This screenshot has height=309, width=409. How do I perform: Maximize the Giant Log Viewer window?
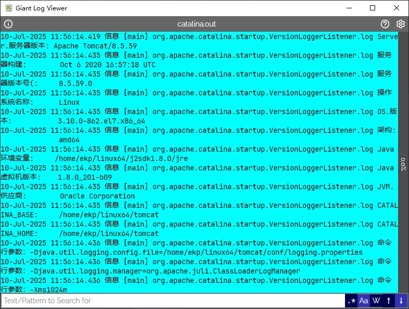coord(373,8)
